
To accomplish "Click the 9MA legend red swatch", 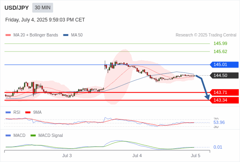I will click(28, 113).
